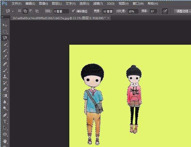The width and height of the screenshot is (191, 147).
Task: Close the 3b1a48e89ce14cd99ffbd536b7cb625e.jpg document tab
Action: (x=108, y=18)
